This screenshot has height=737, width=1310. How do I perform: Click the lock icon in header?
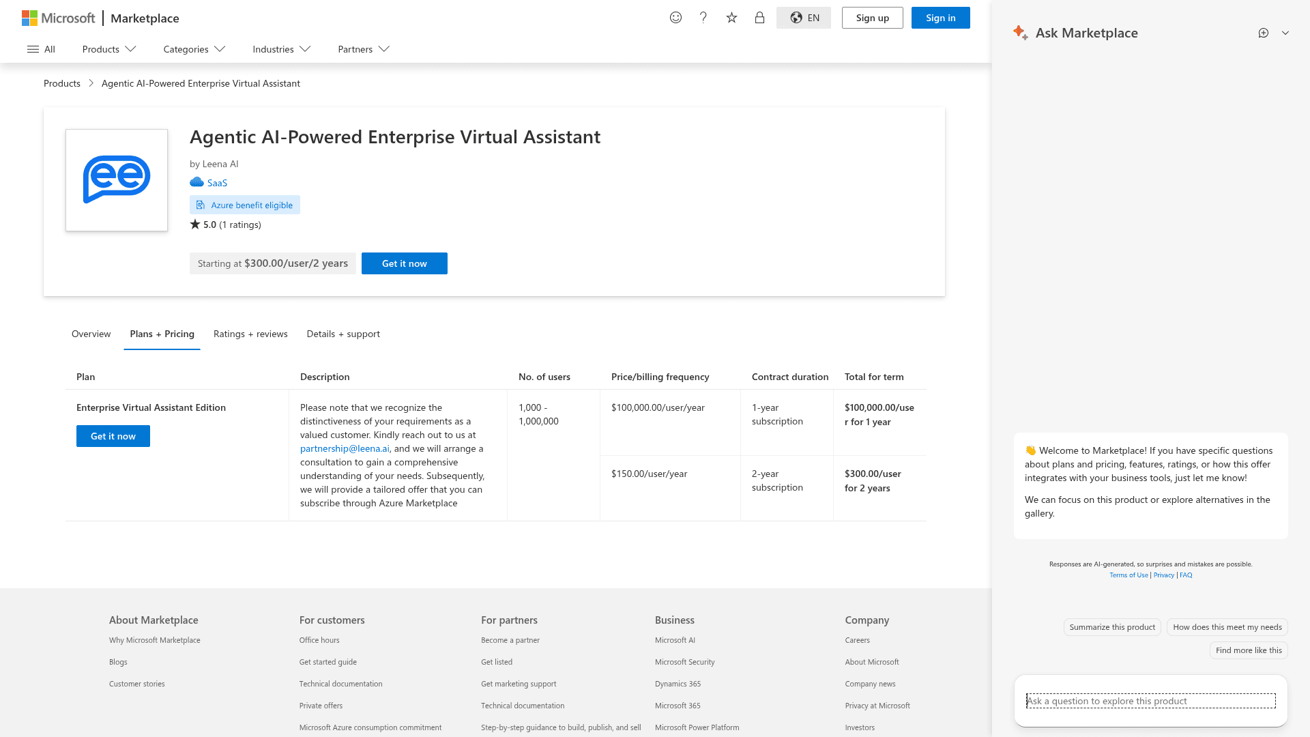pos(759,18)
